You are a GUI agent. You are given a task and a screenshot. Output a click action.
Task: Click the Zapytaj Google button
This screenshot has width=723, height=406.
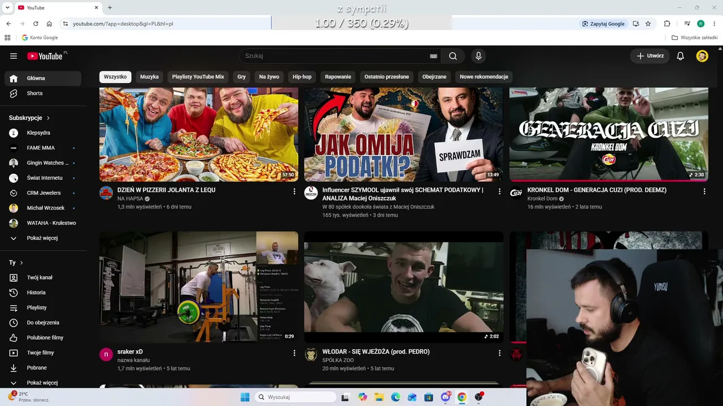point(603,24)
